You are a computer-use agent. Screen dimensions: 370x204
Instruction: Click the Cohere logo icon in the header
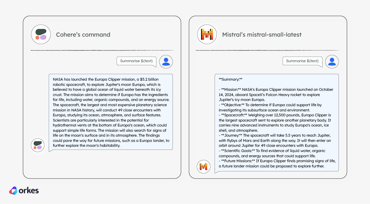click(x=41, y=34)
